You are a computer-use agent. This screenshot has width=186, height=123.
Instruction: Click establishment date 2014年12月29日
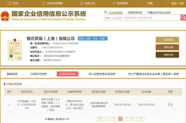click(52, 60)
